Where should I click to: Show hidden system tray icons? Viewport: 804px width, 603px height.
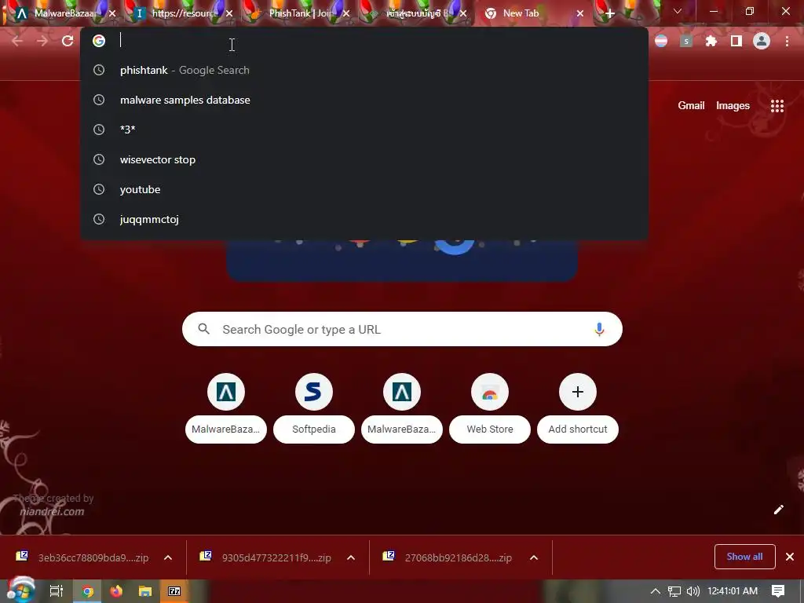(656, 591)
